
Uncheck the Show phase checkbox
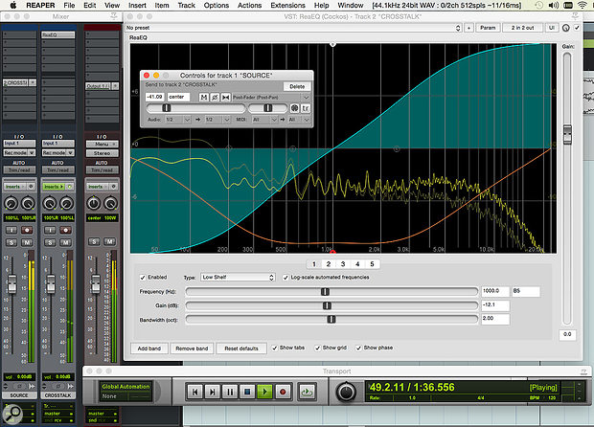358,348
